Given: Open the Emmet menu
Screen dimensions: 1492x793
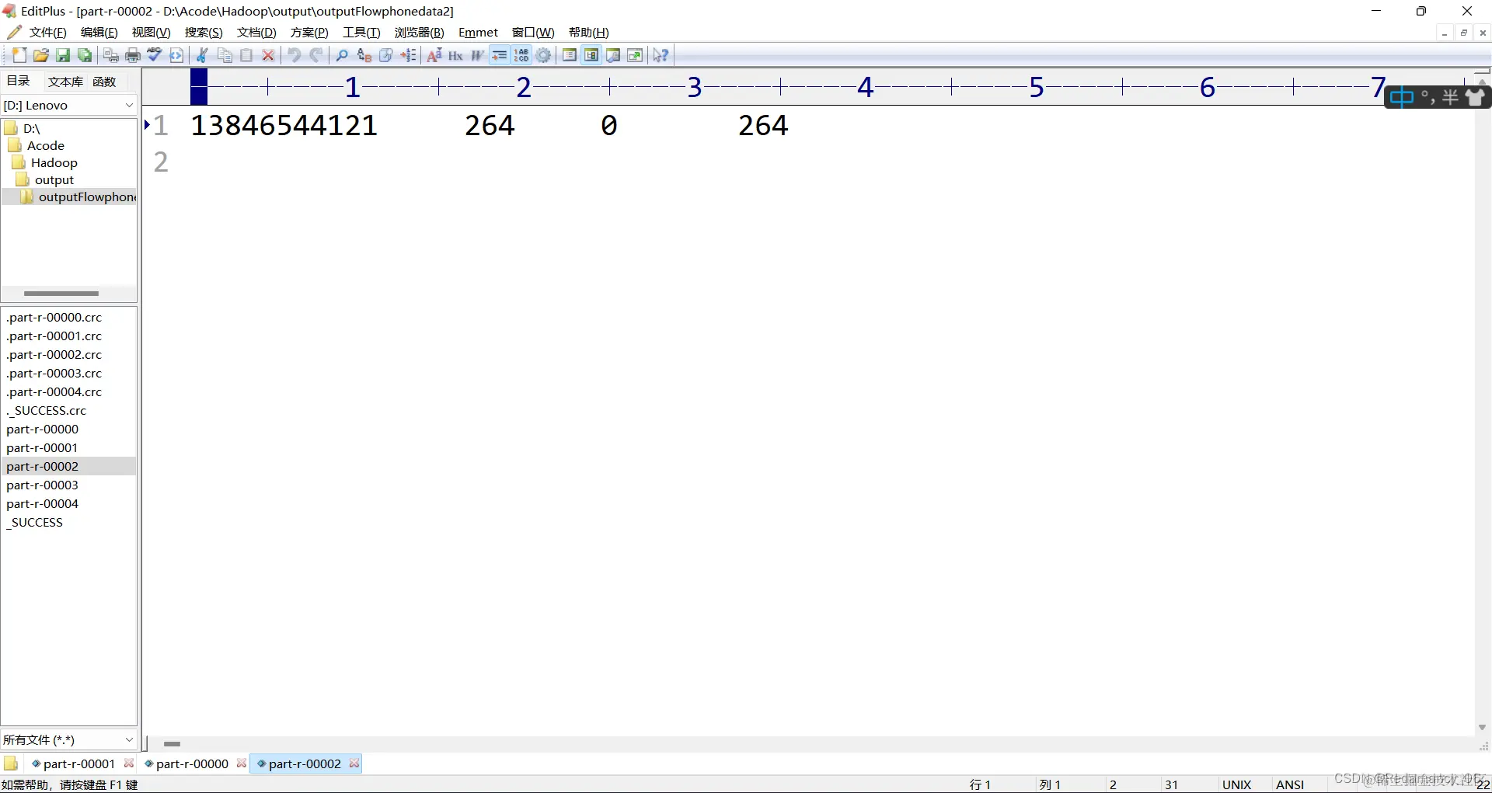Looking at the screenshot, I should click(478, 32).
